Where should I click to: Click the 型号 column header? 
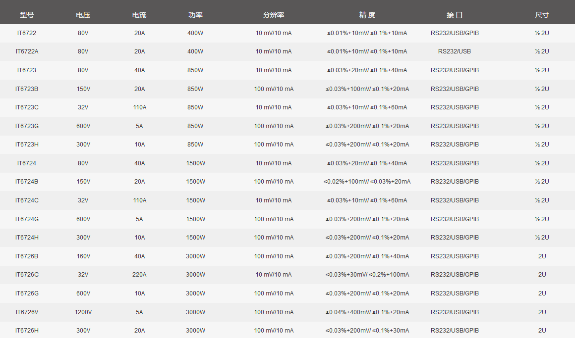coord(27,15)
